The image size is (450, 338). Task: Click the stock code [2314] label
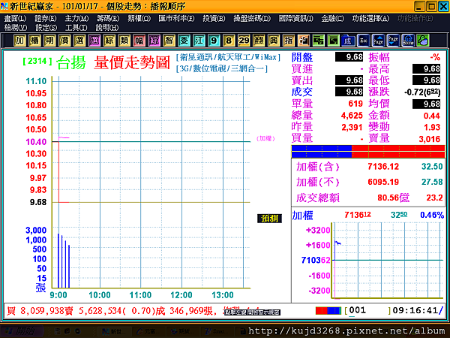[37, 61]
